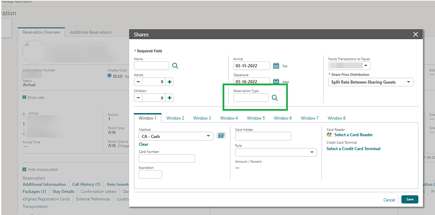
Task: Switch to the Window 2 tab
Action: [175, 118]
